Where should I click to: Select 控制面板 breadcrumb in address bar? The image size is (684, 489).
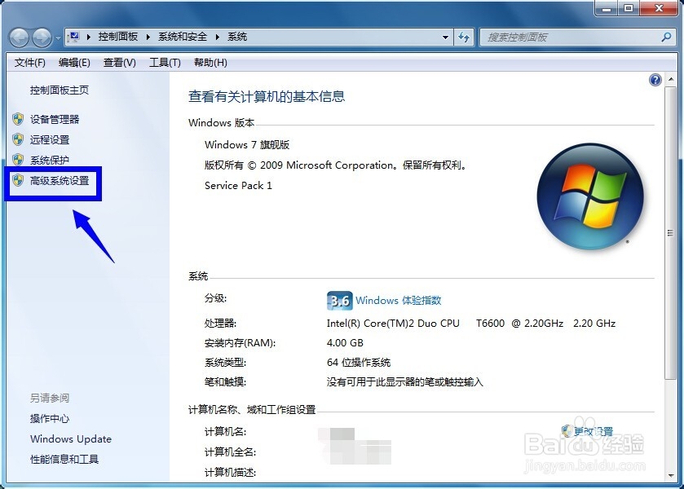pos(117,37)
